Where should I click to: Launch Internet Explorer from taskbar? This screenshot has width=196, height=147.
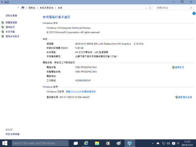point(86,143)
